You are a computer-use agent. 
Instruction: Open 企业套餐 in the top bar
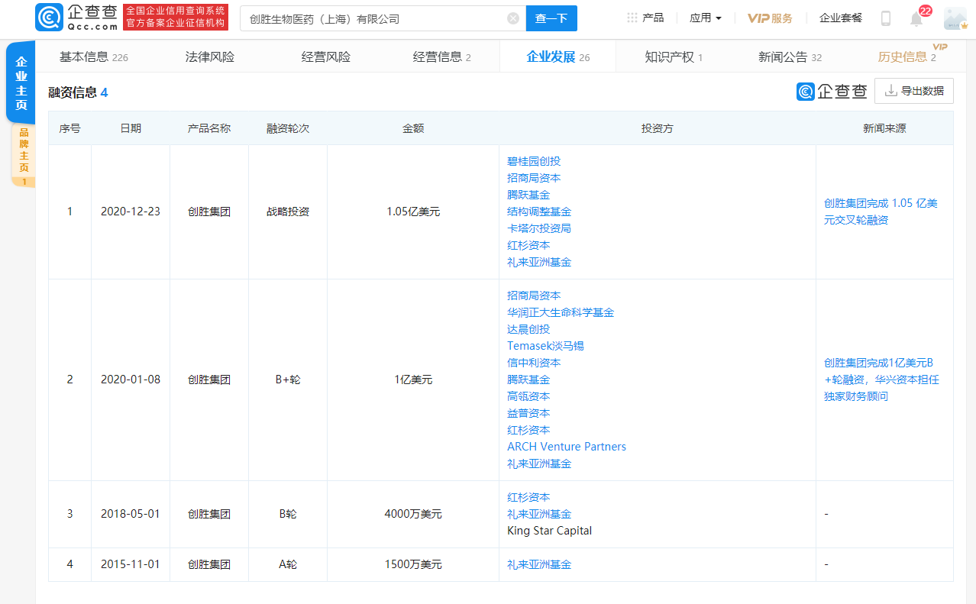(841, 18)
